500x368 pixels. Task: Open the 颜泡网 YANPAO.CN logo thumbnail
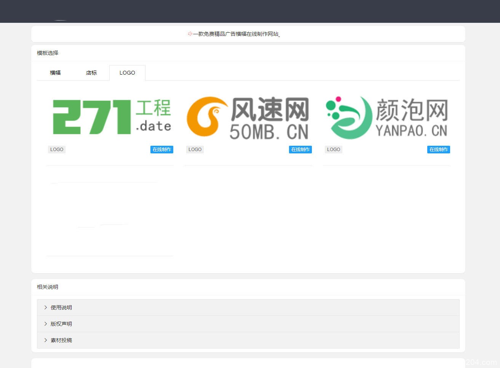point(387,117)
